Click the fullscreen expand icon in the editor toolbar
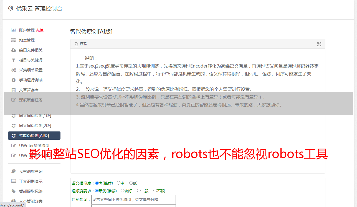 click(x=319, y=44)
